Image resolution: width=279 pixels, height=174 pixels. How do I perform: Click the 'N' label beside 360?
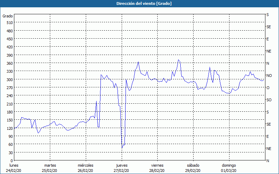point(268,63)
